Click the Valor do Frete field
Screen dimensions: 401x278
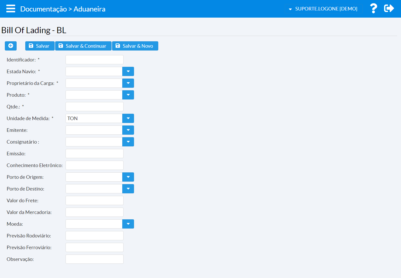pos(94,200)
